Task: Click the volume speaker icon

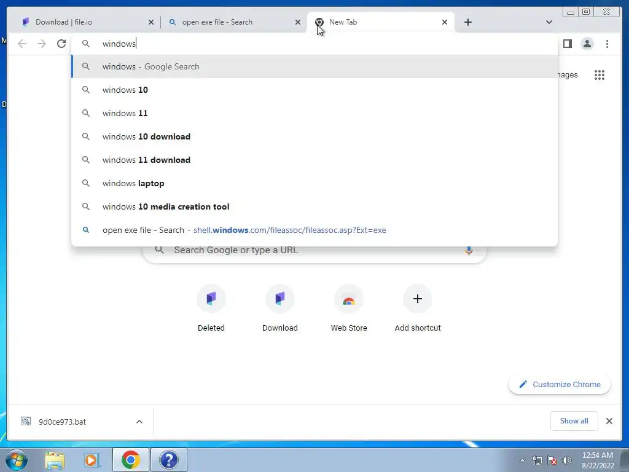Action: [x=567, y=460]
